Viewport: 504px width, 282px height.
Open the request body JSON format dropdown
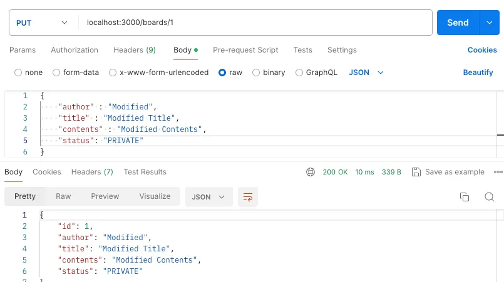coord(366,73)
